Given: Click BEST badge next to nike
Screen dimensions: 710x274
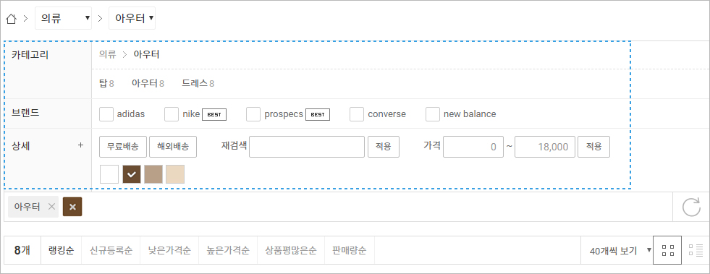Looking at the screenshot, I should (214, 114).
